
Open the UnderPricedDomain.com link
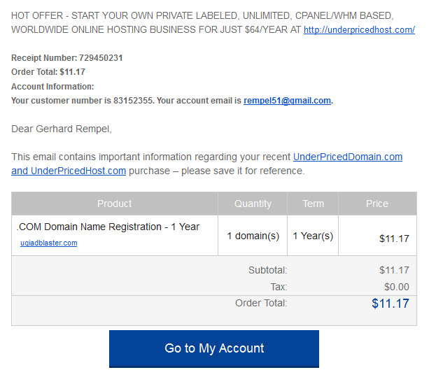tap(348, 157)
